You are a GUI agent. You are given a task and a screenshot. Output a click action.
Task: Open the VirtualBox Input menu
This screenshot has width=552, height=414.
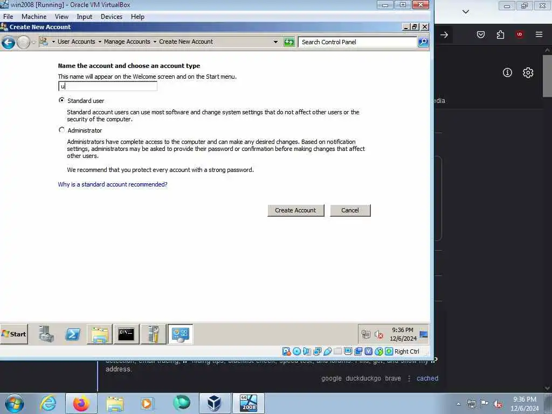click(x=84, y=17)
